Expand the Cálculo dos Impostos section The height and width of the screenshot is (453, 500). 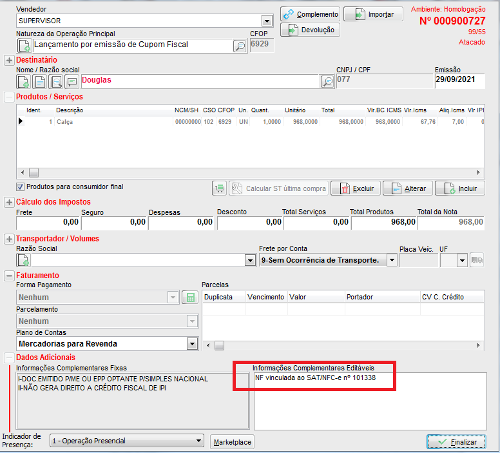point(9,202)
